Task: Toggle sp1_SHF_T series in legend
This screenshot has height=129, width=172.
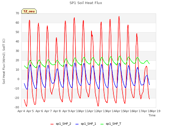Action: pos(111,124)
